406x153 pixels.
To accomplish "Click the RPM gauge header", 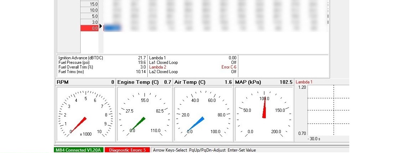I will click(86, 82).
